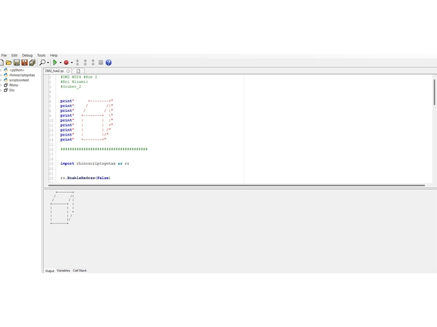Open the dropdown arrow beside the breakpoint button
Viewport: 437px width, 327px height.
pyautogui.click(x=72, y=63)
